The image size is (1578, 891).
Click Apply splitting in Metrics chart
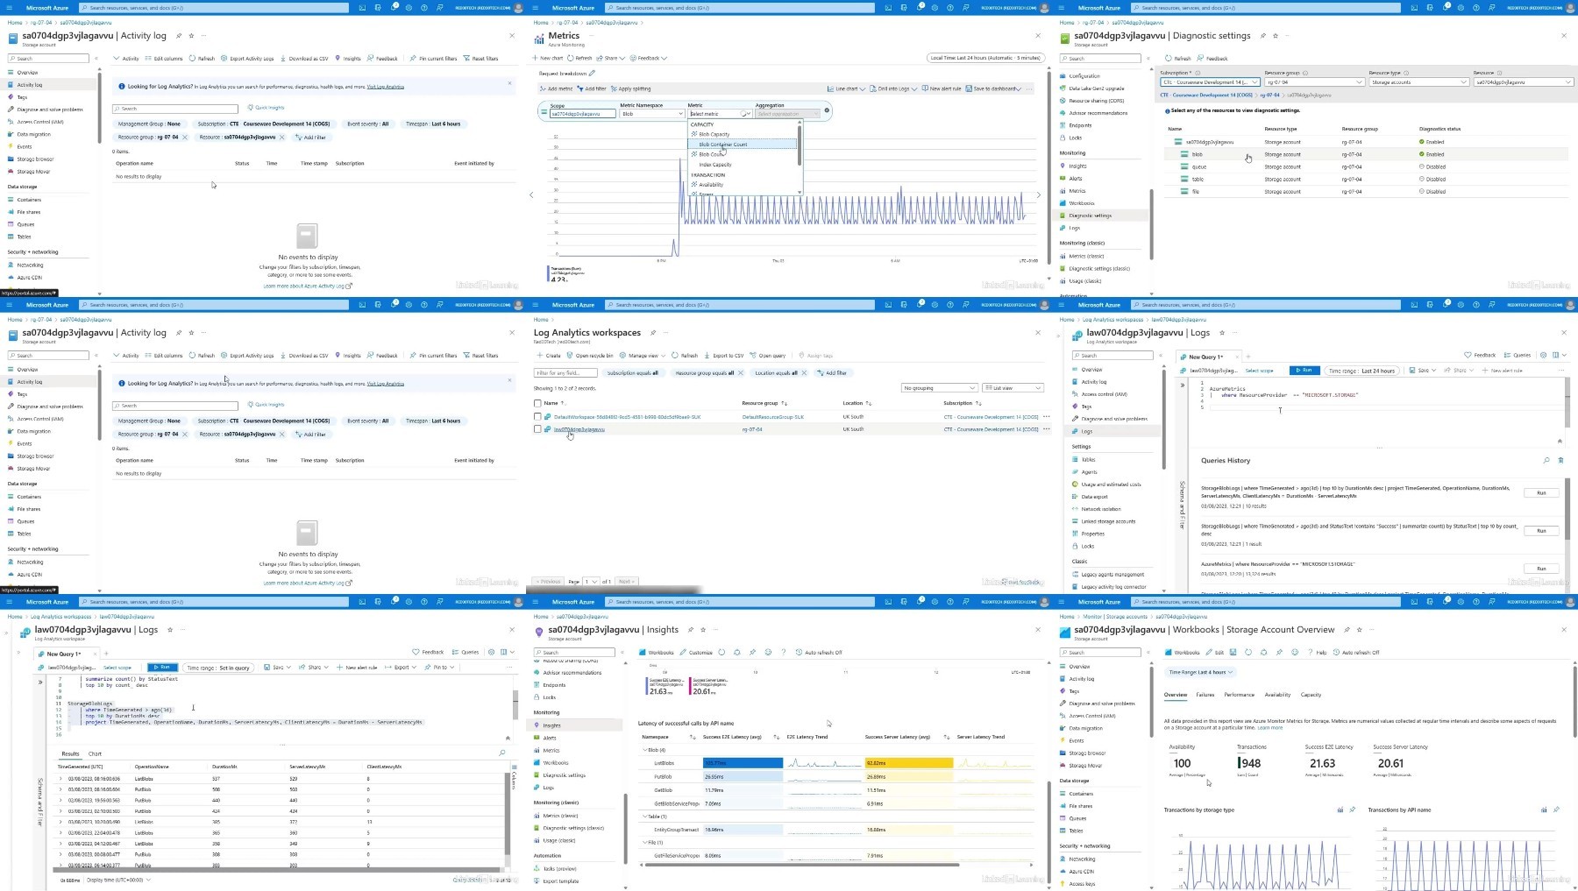tap(631, 88)
